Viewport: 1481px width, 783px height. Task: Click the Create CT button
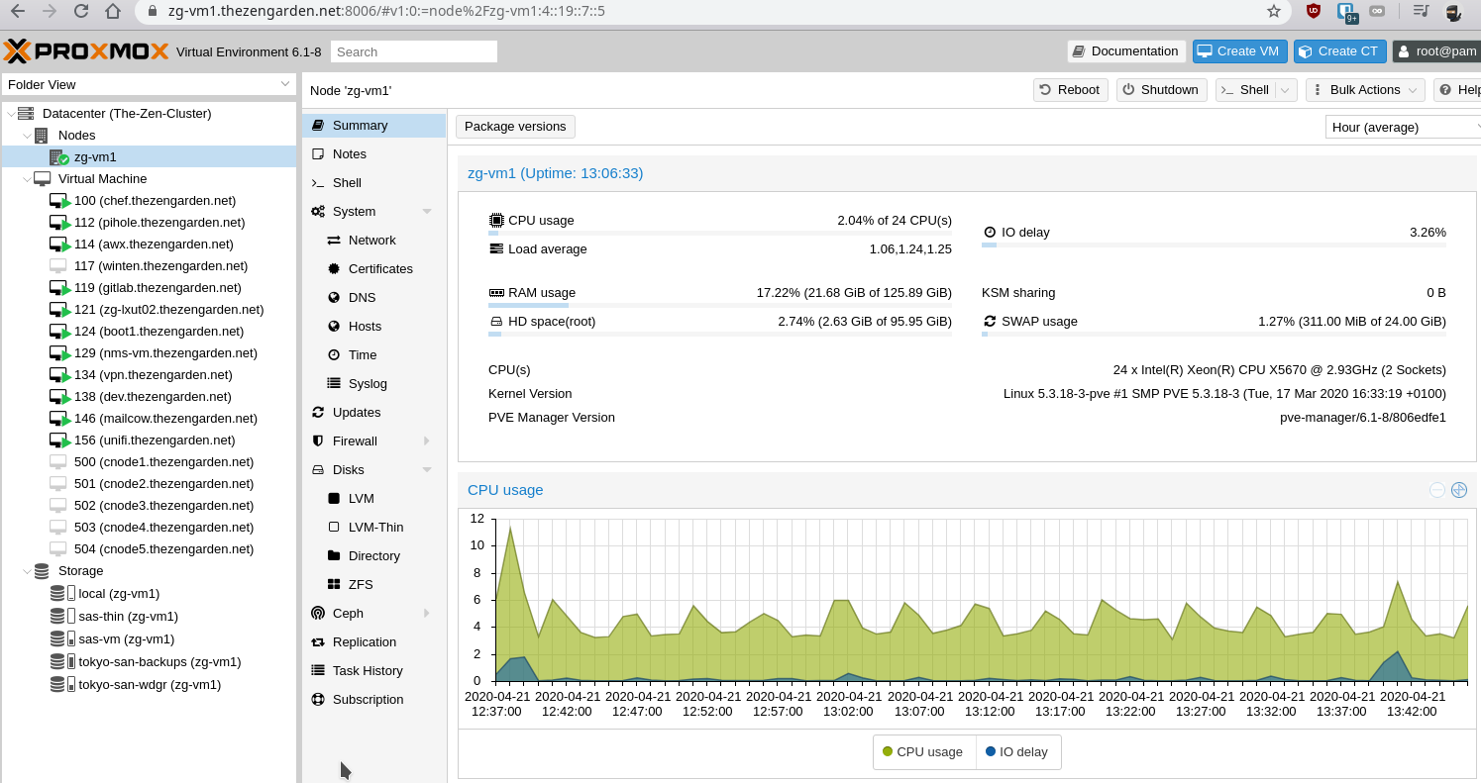click(1340, 51)
